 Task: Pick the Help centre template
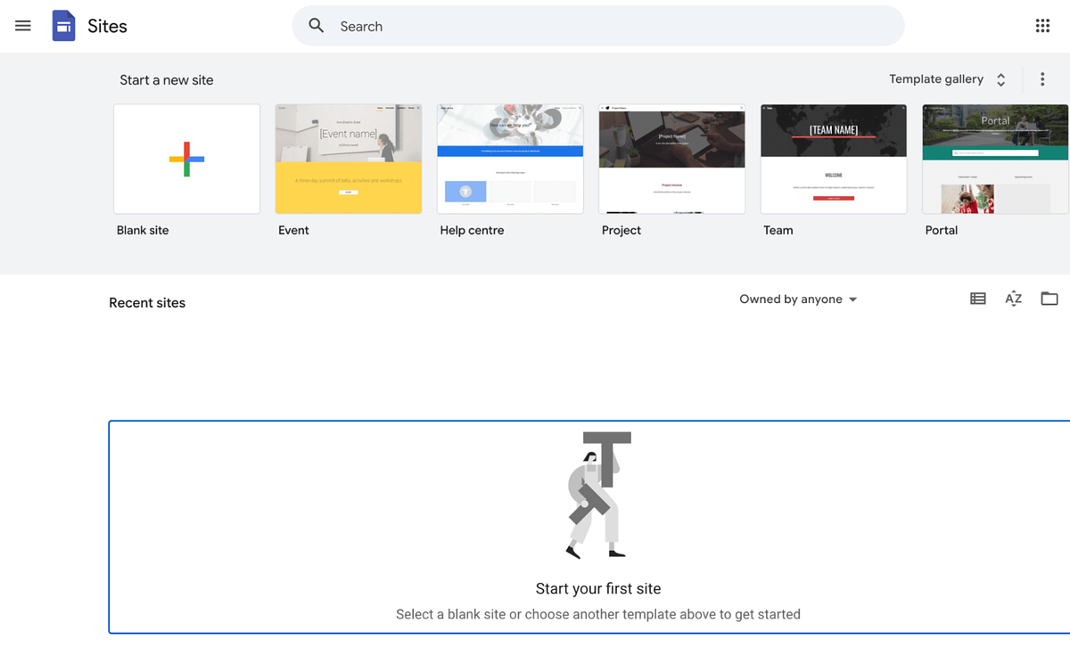[x=509, y=159]
